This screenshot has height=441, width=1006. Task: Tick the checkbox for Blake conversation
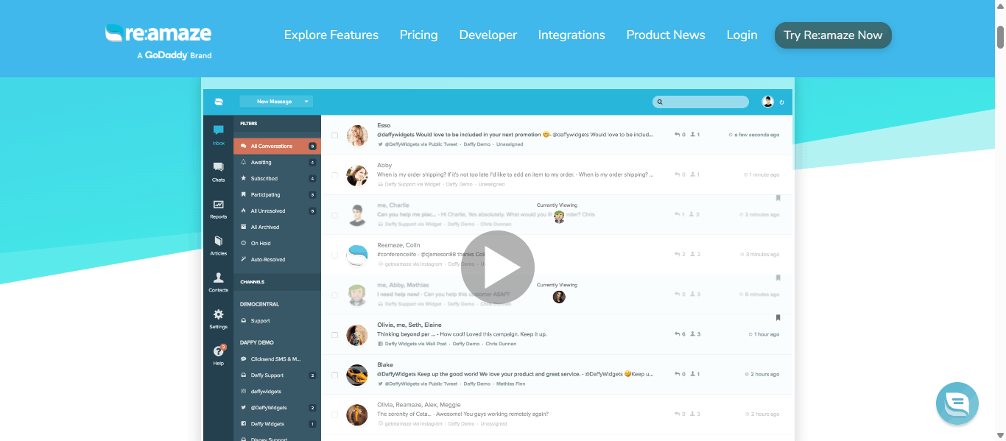tap(334, 375)
